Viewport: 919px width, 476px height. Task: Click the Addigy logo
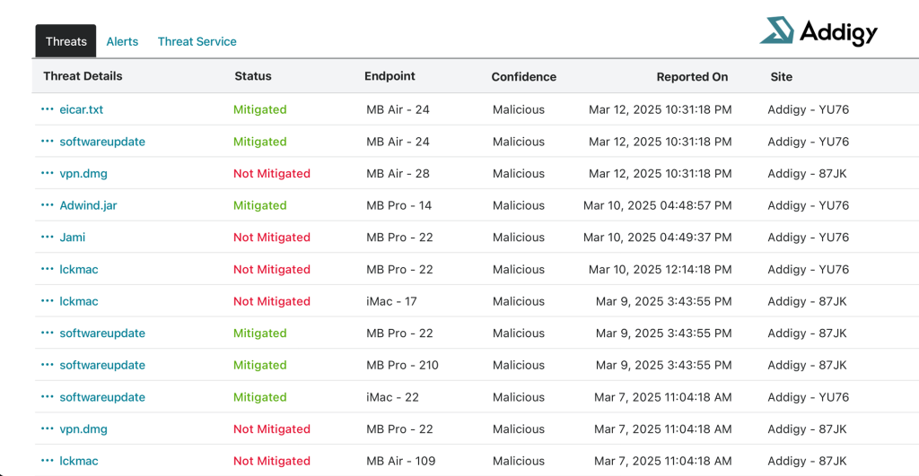[x=818, y=31]
